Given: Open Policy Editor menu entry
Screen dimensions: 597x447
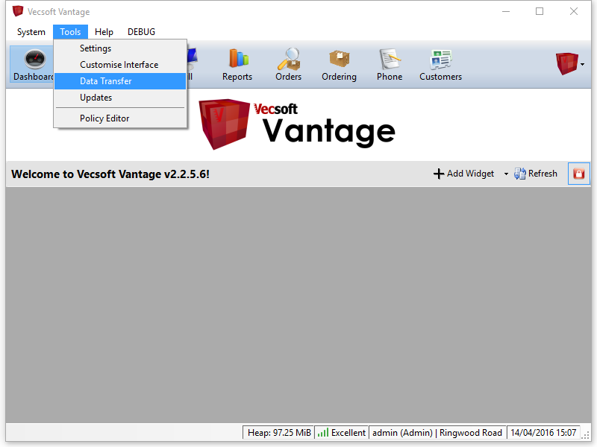Looking at the screenshot, I should pos(104,118).
